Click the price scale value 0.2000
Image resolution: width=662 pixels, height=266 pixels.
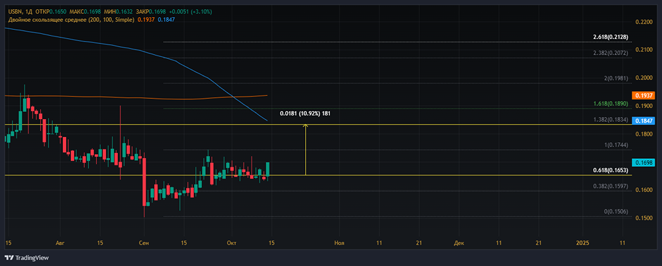[643, 78]
